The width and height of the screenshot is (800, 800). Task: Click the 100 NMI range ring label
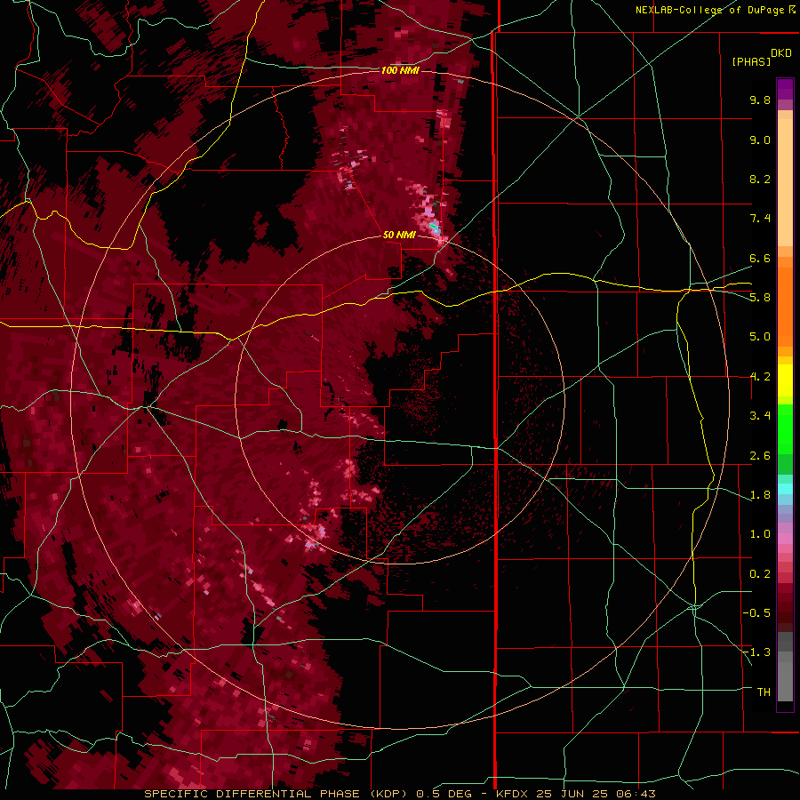[x=400, y=70]
